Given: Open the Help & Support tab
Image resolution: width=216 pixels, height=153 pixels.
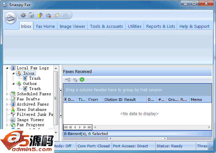Looking at the screenshot, I should click(194, 26).
